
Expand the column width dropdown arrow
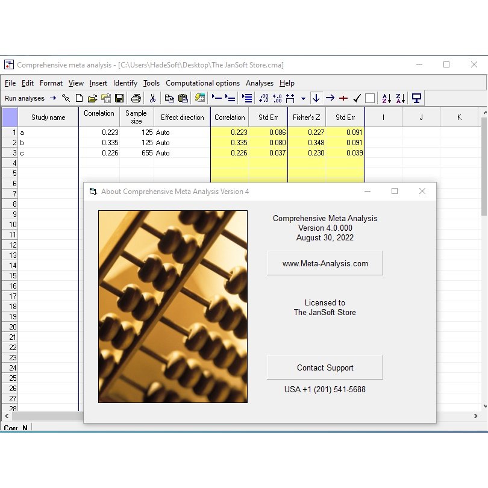[x=303, y=99]
